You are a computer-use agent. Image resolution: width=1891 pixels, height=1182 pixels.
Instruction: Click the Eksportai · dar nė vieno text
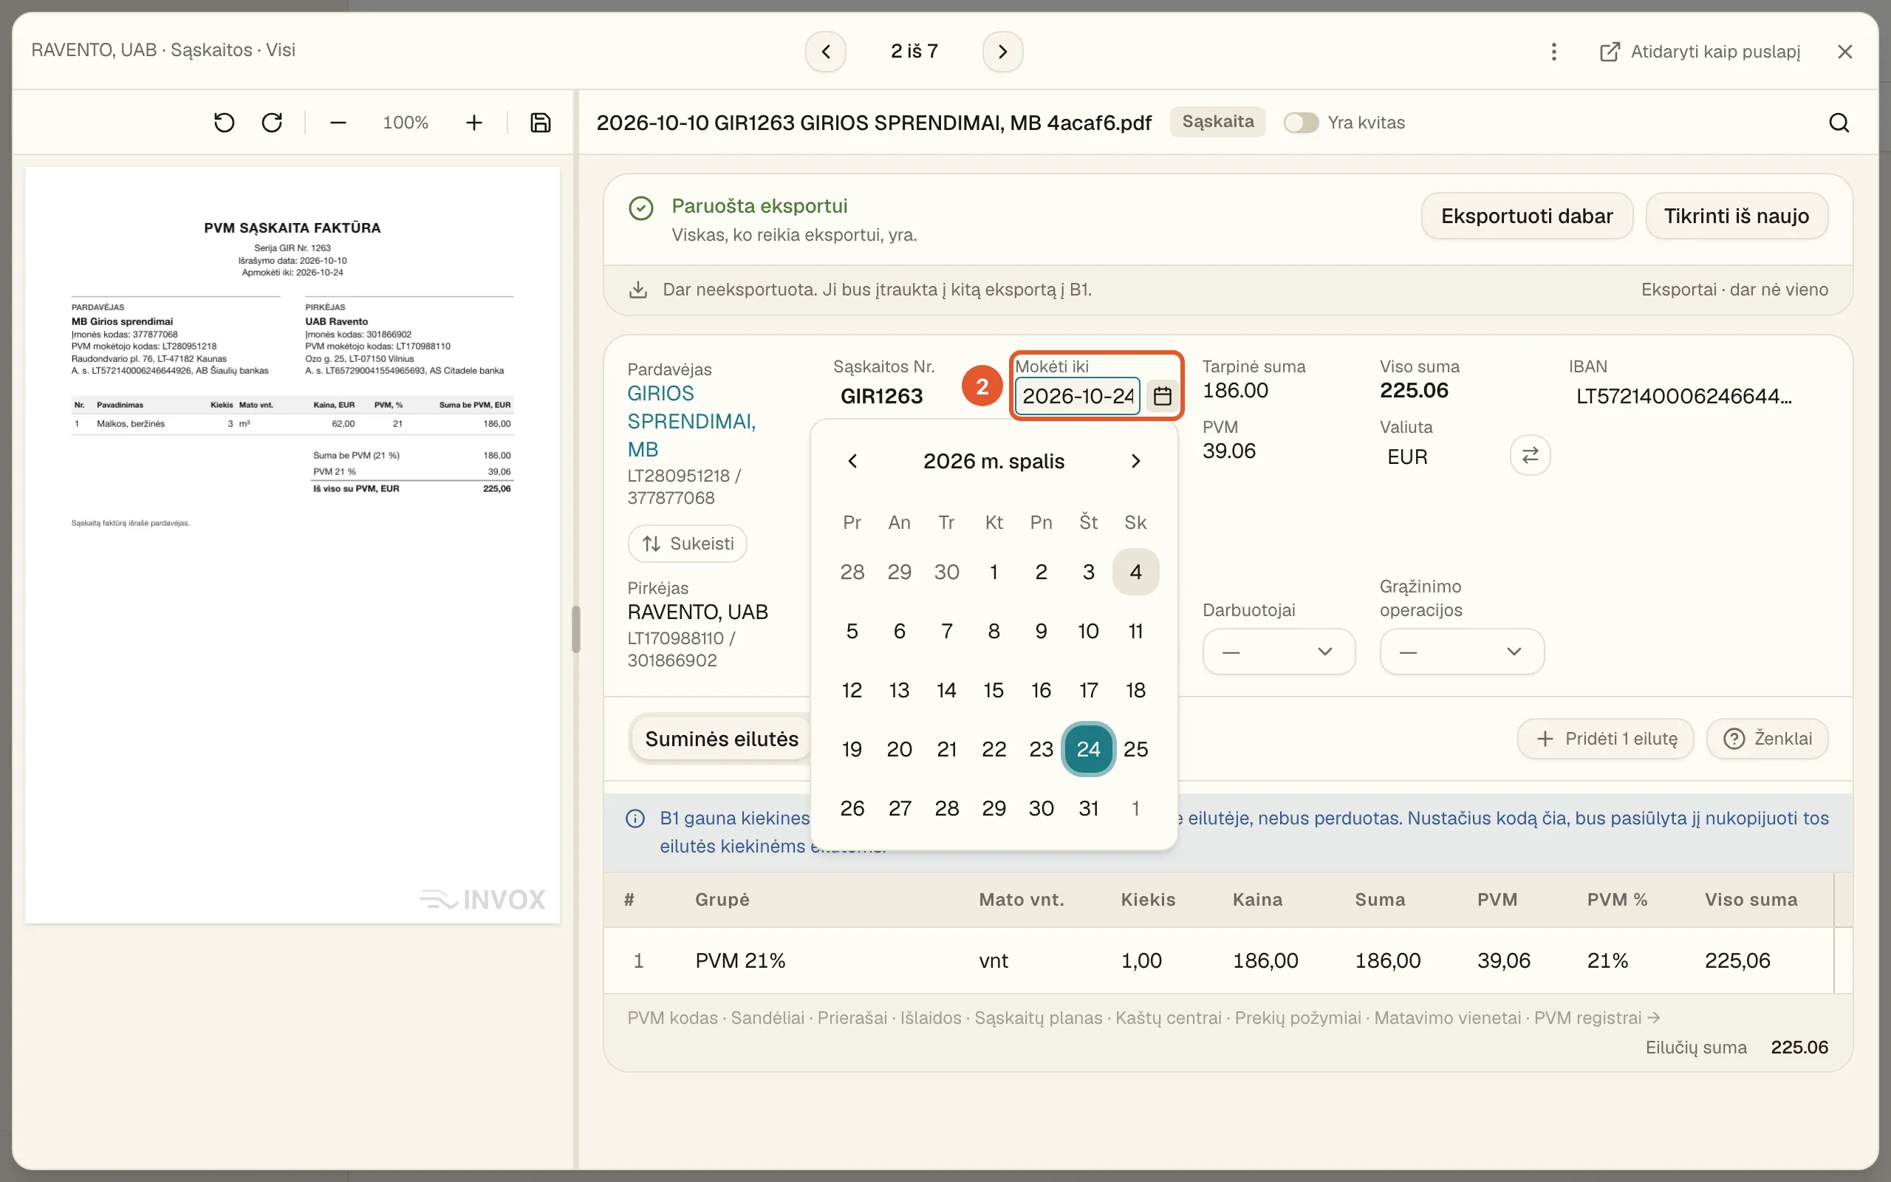coord(1734,290)
